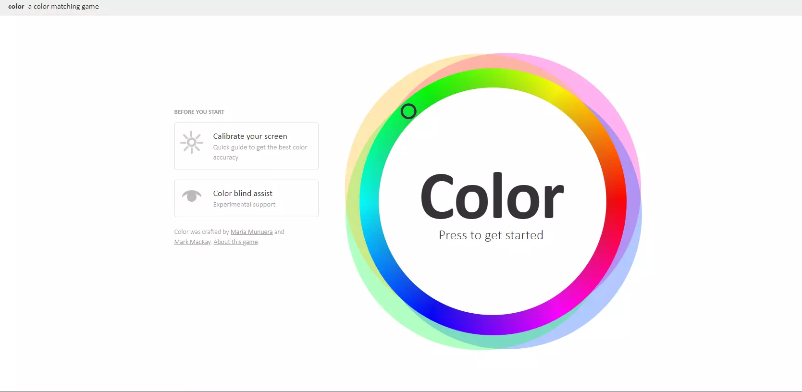
Task: Click the small circle handle on the color wheel
Action: point(408,111)
